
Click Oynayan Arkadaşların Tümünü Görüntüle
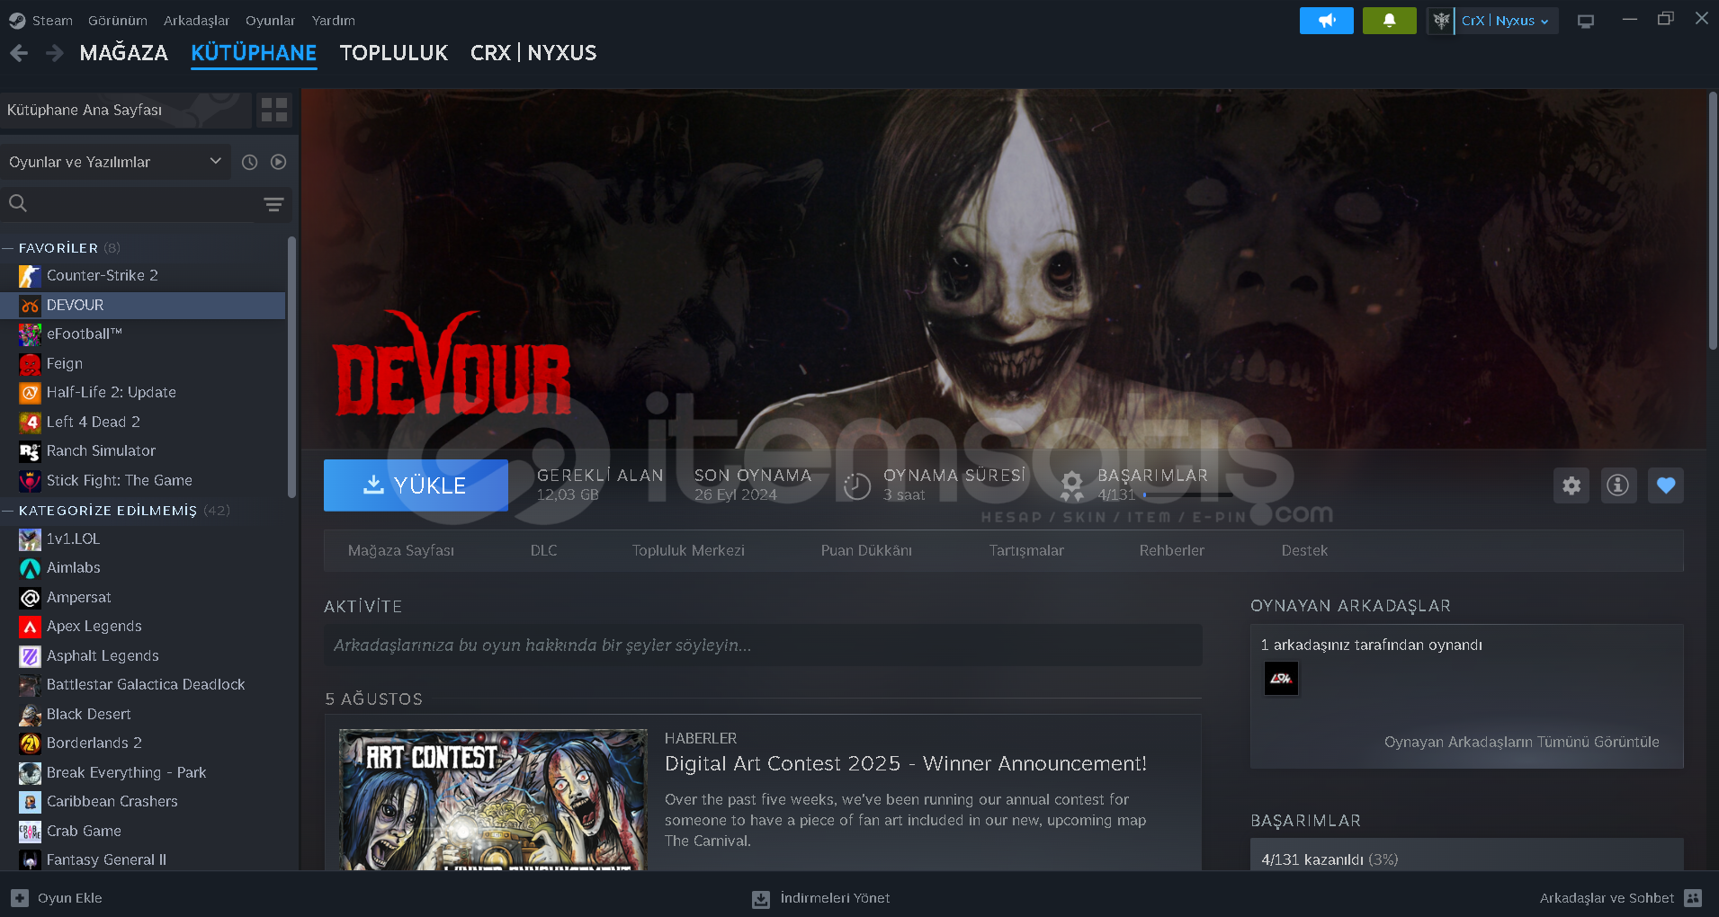1521,742
